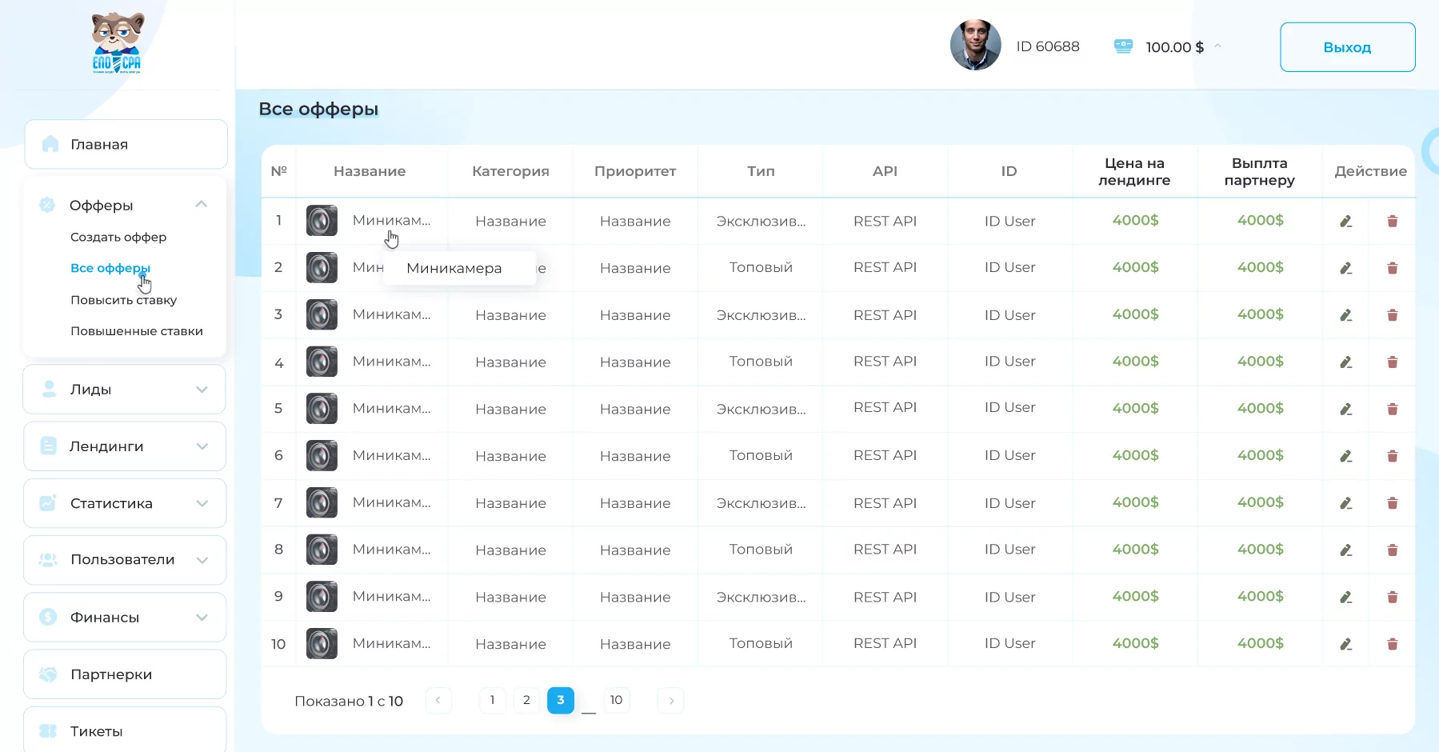Open Тикеты in the sidebar
Screen dimensions: 1439x752
pos(125,730)
